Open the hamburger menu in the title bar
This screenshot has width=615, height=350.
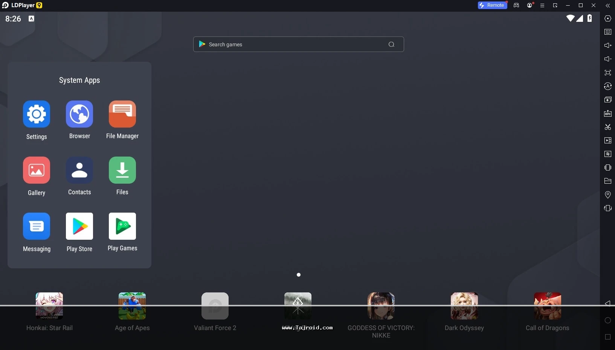pos(542,6)
